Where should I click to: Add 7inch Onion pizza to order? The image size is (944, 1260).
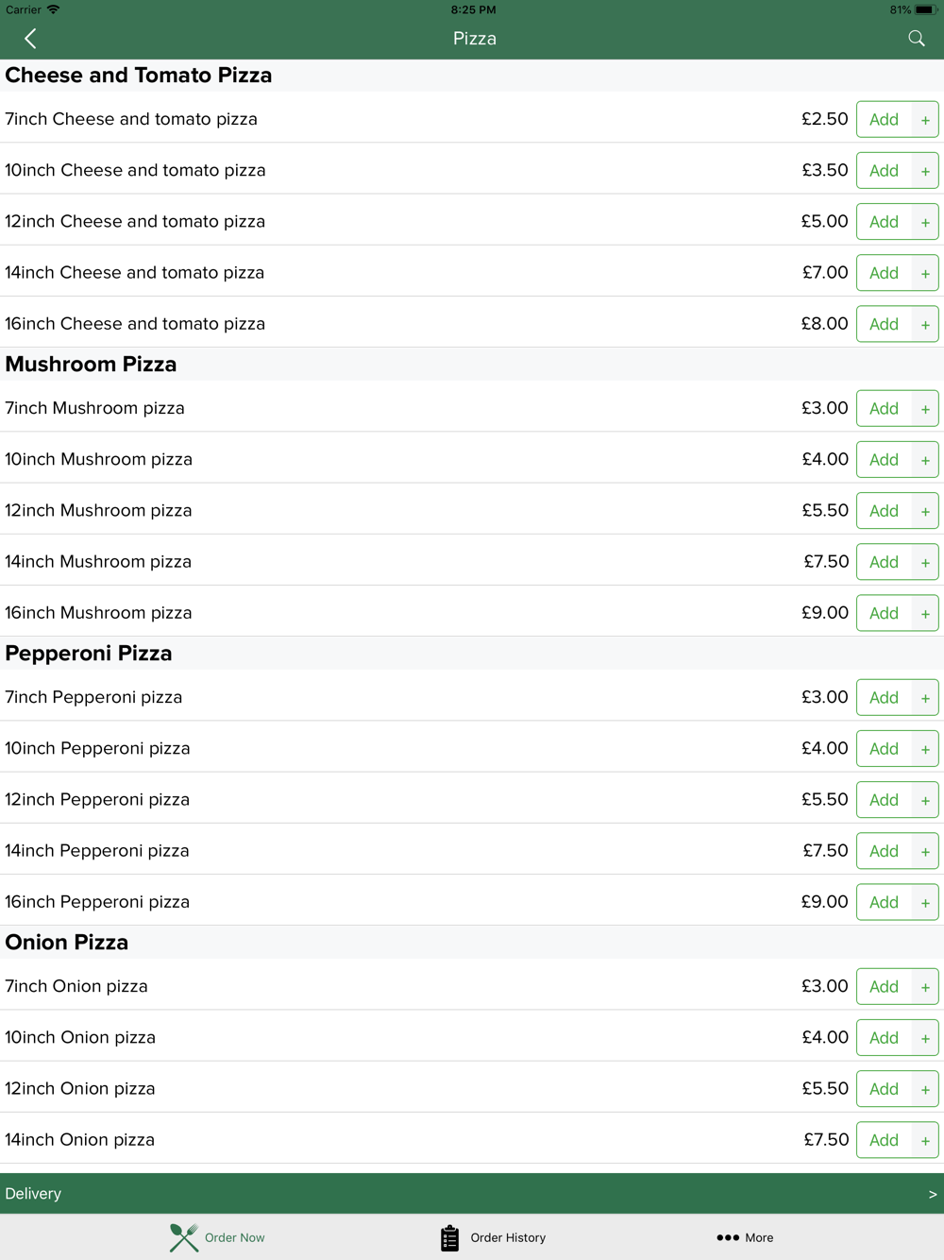[885, 987]
